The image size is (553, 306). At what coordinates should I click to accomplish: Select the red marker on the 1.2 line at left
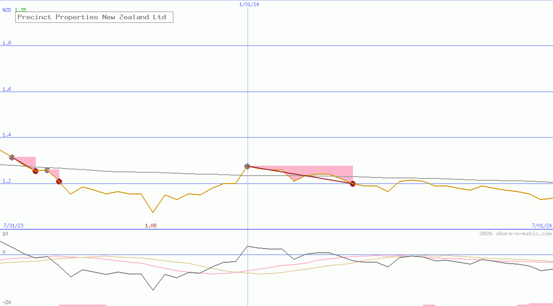point(59,181)
